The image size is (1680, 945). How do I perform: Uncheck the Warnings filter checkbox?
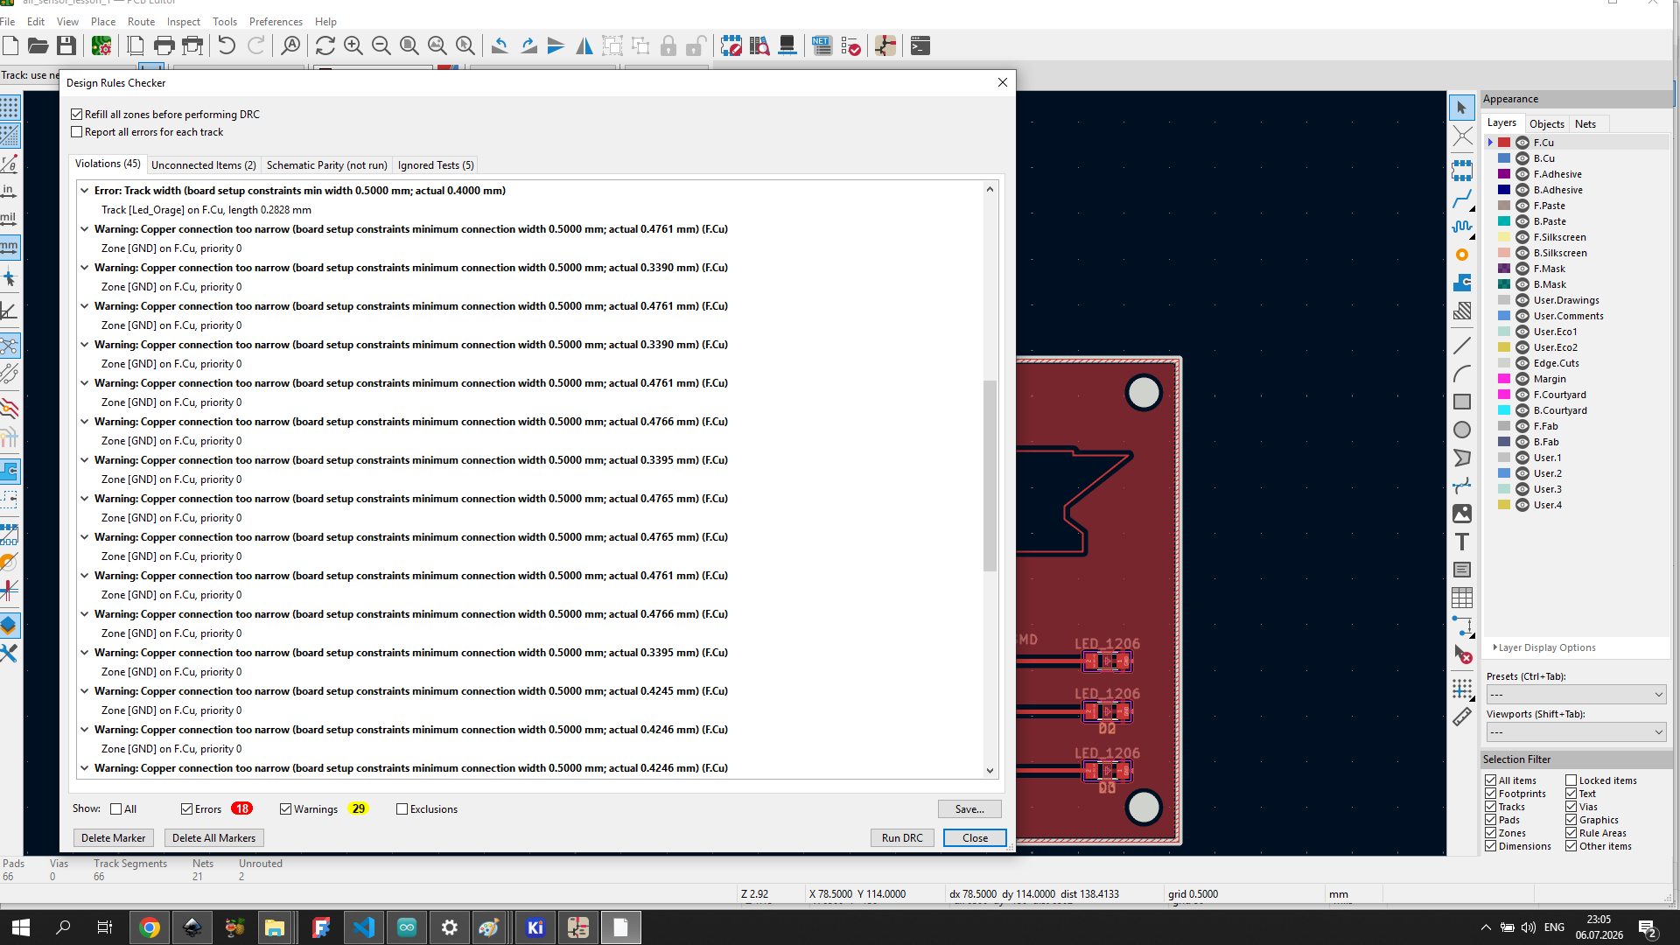click(285, 809)
